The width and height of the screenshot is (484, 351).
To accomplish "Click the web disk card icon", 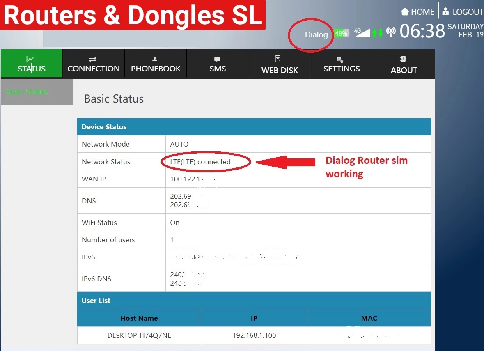I will point(278,59).
